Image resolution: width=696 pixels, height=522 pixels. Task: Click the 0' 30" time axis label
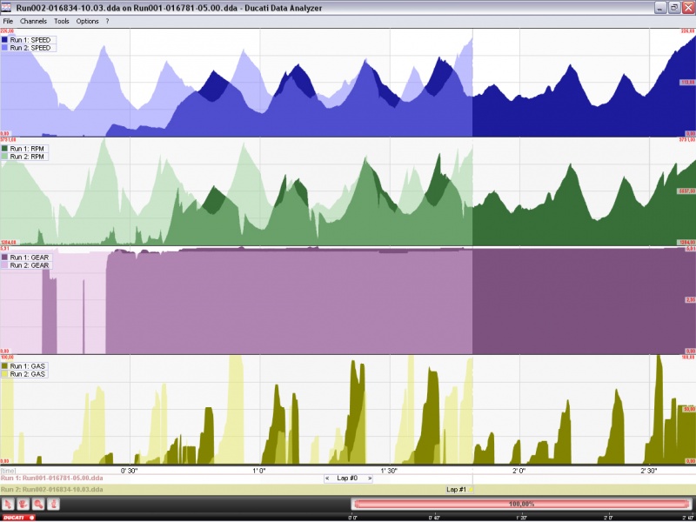[129, 470]
